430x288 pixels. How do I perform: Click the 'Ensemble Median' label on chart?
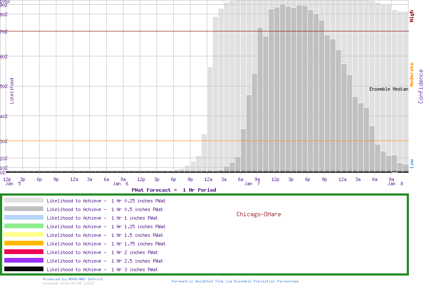(389, 89)
